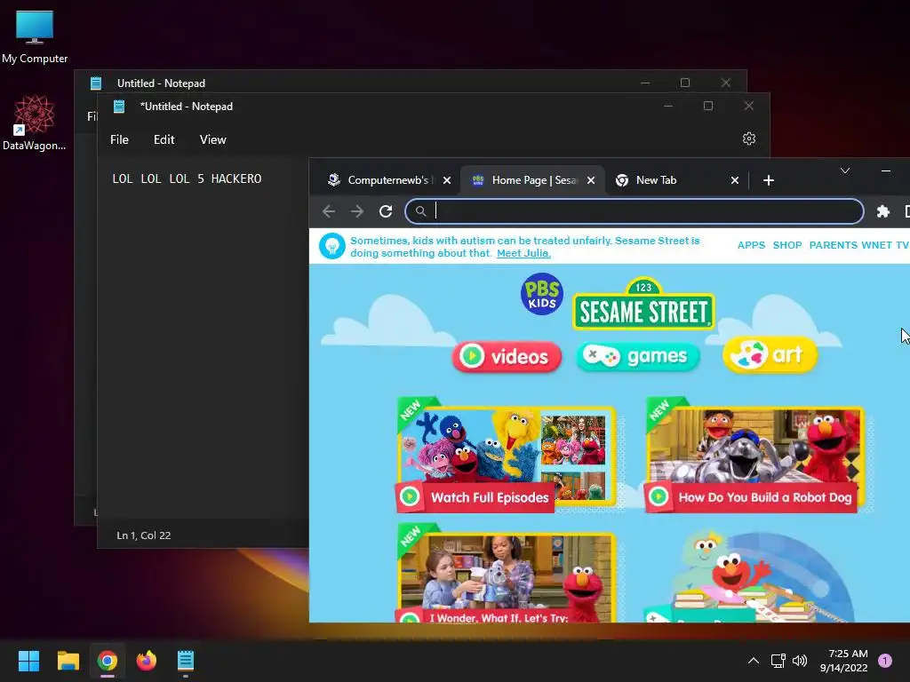This screenshot has width=910, height=682.
Task: Open How Do You Build a Robot Dog
Action: pyautogui.click(x=754, y=456)
